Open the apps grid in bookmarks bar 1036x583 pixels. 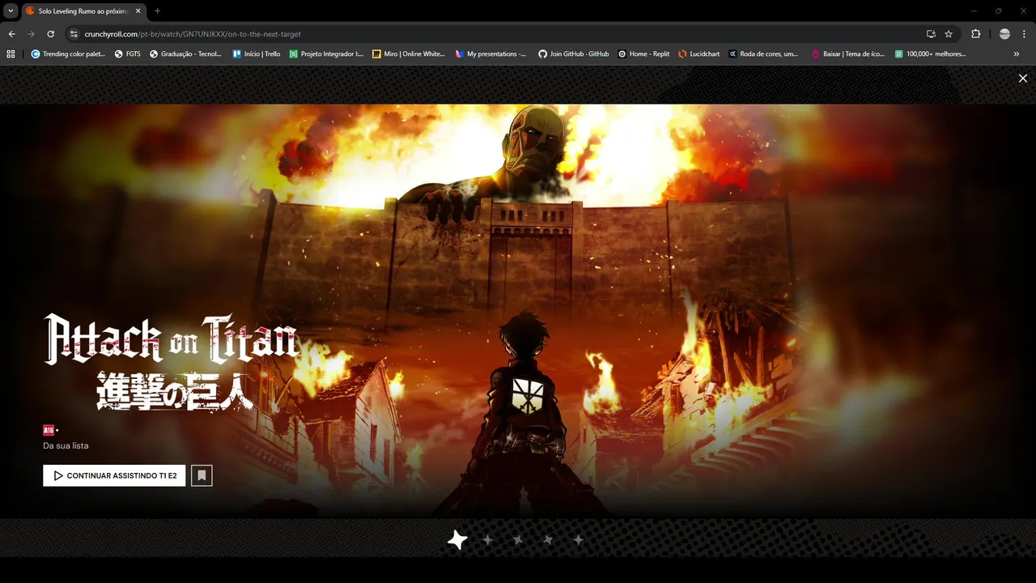coord(11,53)
